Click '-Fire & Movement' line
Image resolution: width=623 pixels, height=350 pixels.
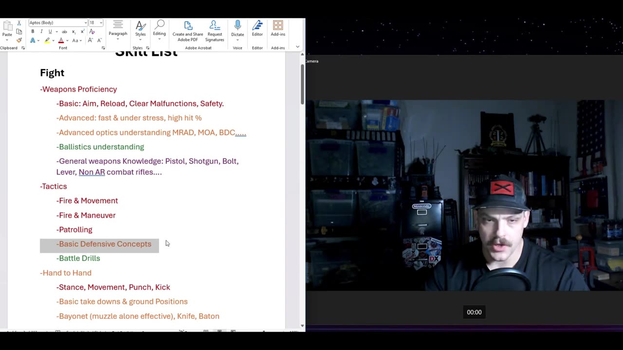pos(87,201)
